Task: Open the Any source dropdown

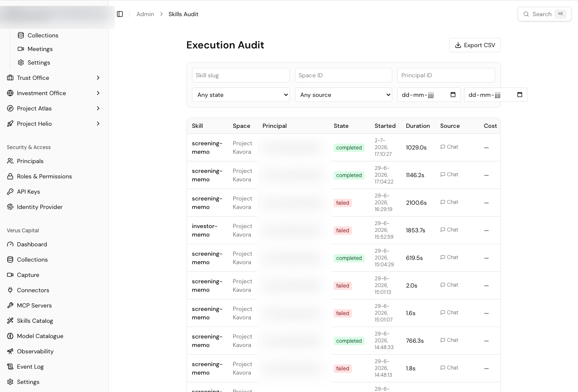Action: [x=343, y=95]
